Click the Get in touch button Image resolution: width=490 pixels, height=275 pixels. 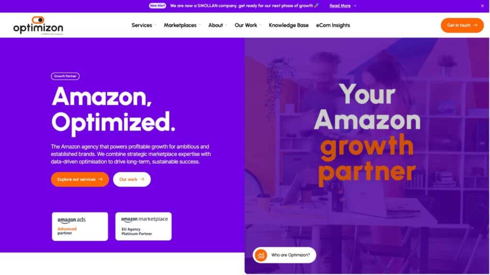[x=462, y=25]
